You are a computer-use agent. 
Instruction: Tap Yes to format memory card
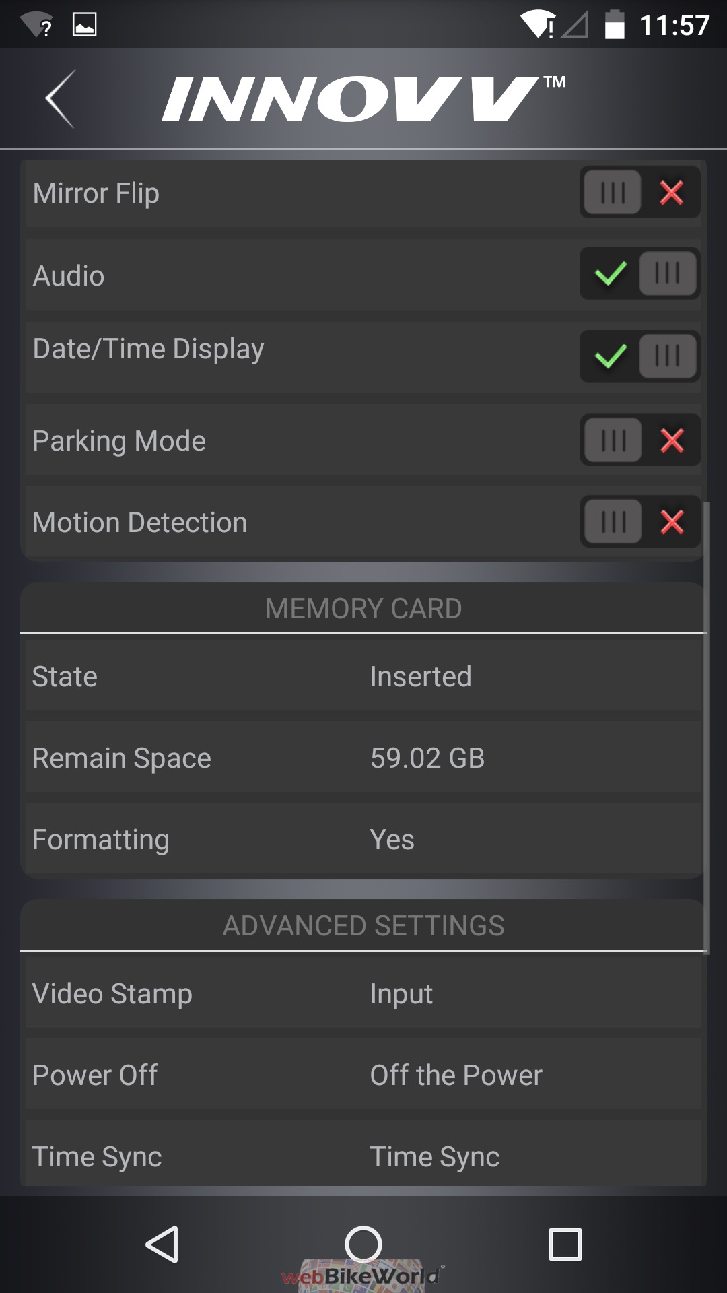pyautogui.click(x=392, y=840)
